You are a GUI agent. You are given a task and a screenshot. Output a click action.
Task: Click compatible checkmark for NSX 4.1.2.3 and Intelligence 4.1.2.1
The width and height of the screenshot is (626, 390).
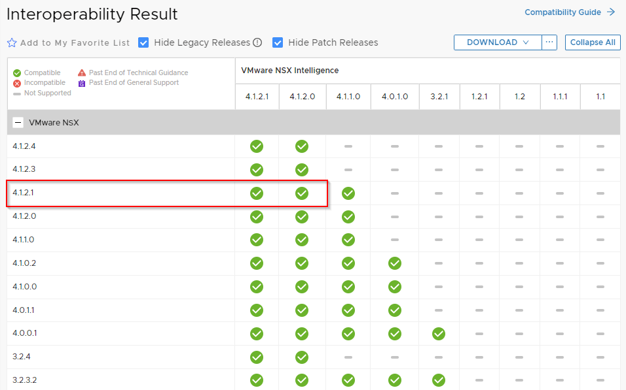click(x=257, y=170)
